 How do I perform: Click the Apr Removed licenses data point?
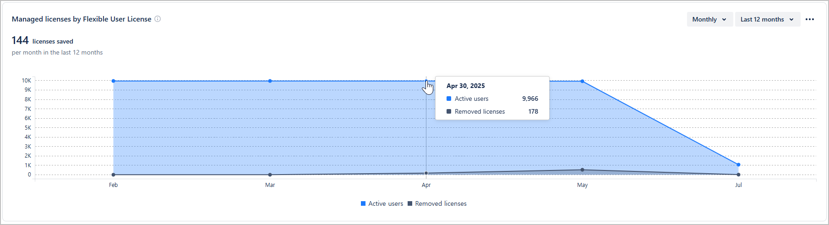[x=426, y=173]
